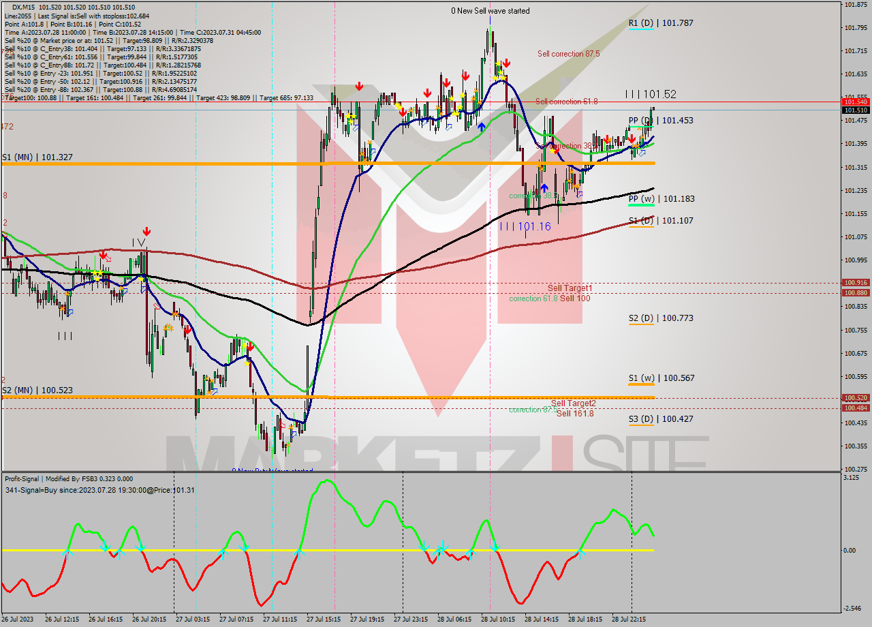Screen dimensions: 872x627
Task: Click the S1 (MN) | 101.327 level label
Action: [37, 157]
